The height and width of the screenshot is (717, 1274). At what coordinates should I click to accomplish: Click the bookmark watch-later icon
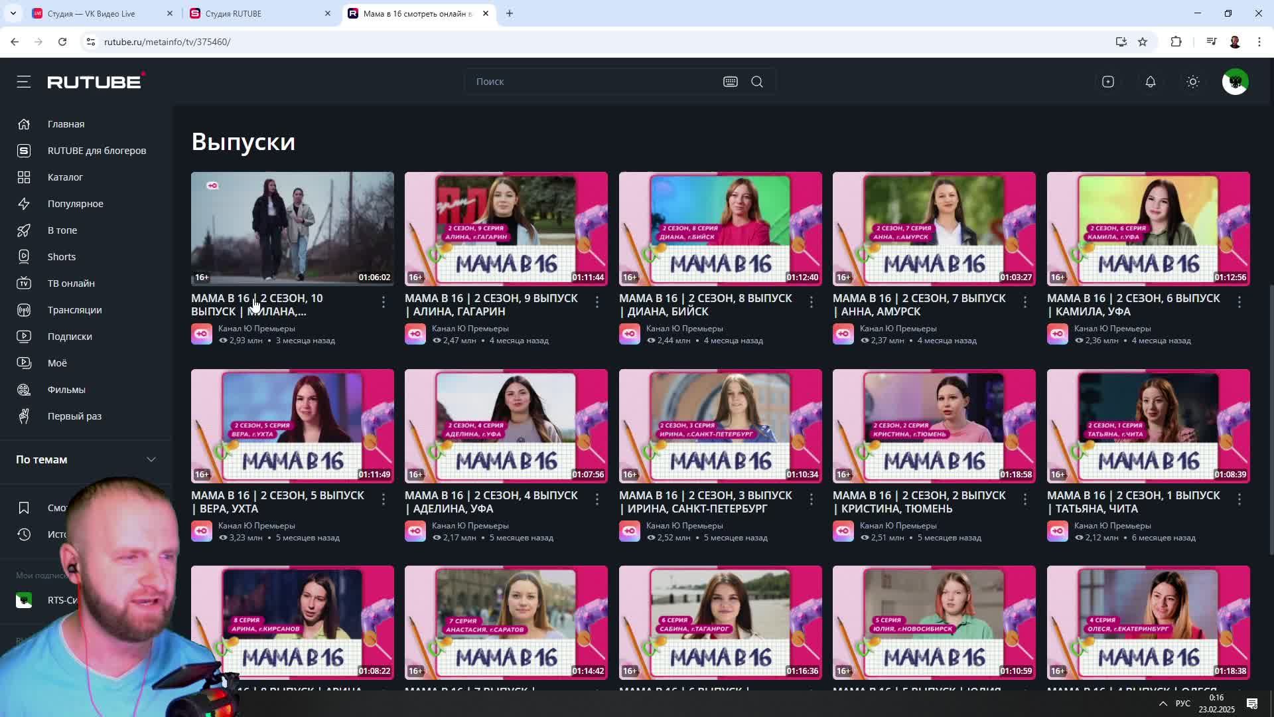pos(24,508)
